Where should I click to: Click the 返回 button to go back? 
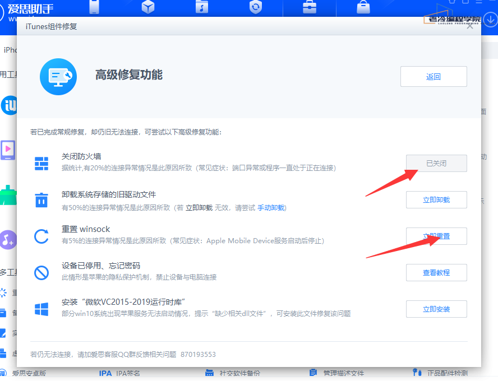click(x=434, y=76)
